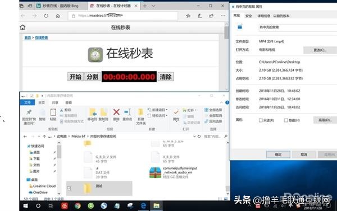
Task: Click 重命名 rename in Explorer ribbon
Action: pyautogui.click(x=127, y=114)
